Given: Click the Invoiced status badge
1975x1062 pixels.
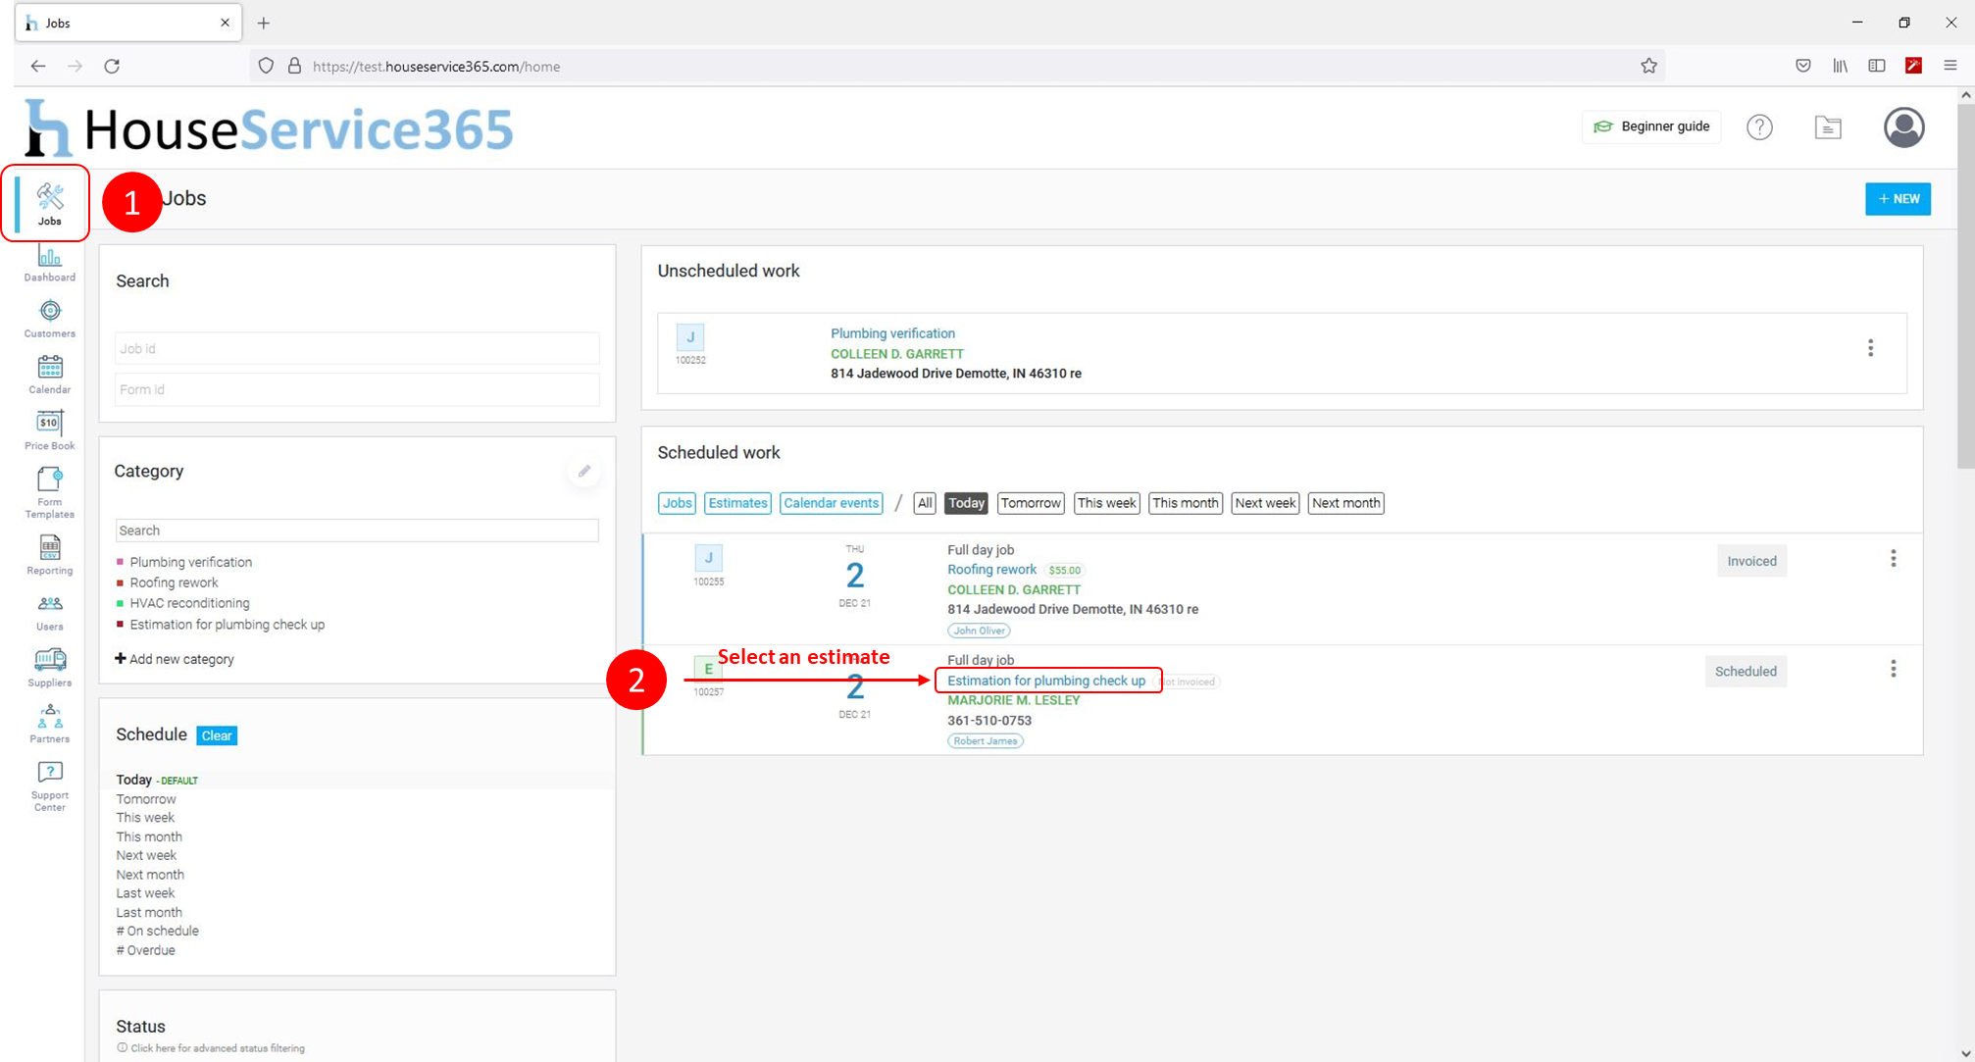Looking at the screenshot, I should (1751, 561).
